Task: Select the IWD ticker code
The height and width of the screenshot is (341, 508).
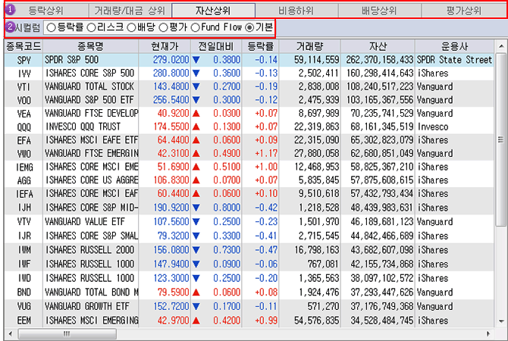Action: point(24,278)
